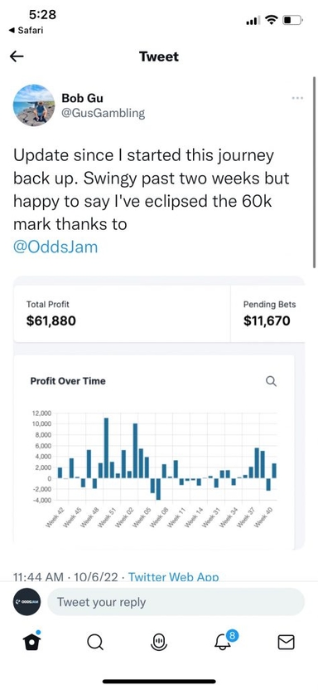Viewport: 318px width, 690px height.
Task: Open the Search tab icon
Action: pyautogui.click(x=94, y=643)
